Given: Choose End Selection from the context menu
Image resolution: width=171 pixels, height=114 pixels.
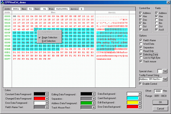Looking at the screenshot, I should click(48, 41).
